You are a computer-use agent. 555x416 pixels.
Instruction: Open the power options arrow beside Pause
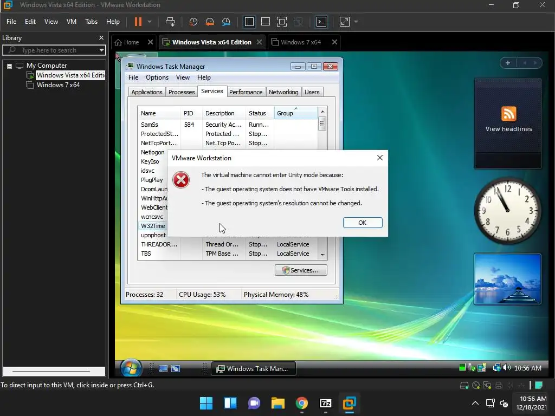click(150, 22)
